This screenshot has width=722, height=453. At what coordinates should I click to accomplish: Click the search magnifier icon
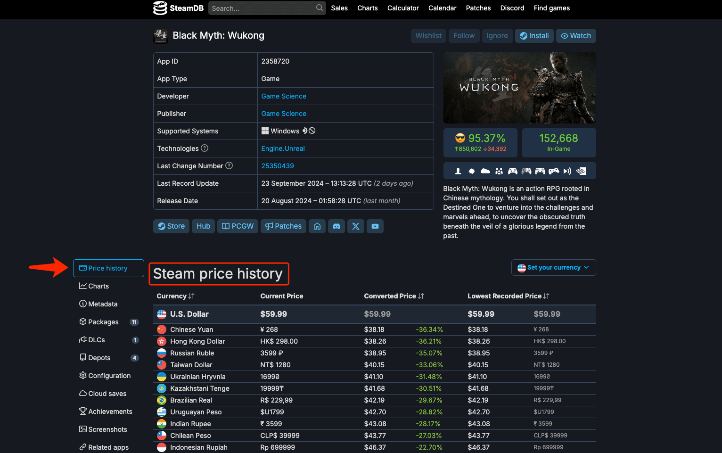320,8
